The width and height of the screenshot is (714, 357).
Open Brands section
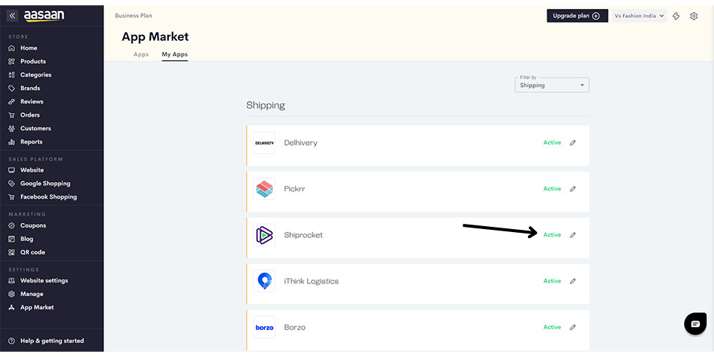pyautogui.click(x=30, y=89)
